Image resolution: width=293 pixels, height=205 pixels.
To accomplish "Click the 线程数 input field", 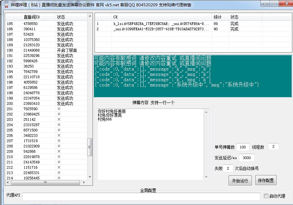I will point(273,147).
